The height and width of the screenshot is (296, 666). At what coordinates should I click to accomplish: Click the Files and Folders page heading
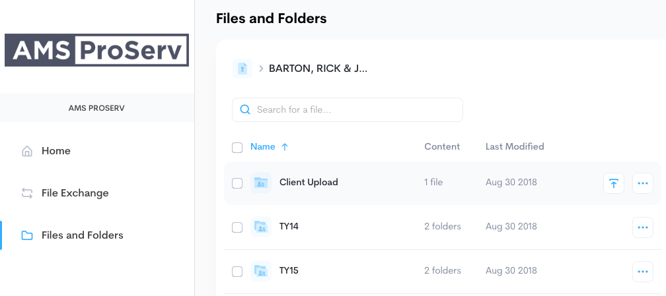tap(272, 18)
